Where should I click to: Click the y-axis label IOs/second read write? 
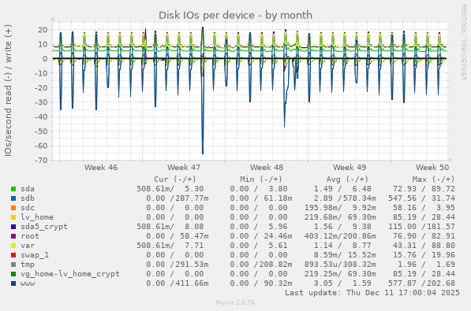tap(8, 91)
